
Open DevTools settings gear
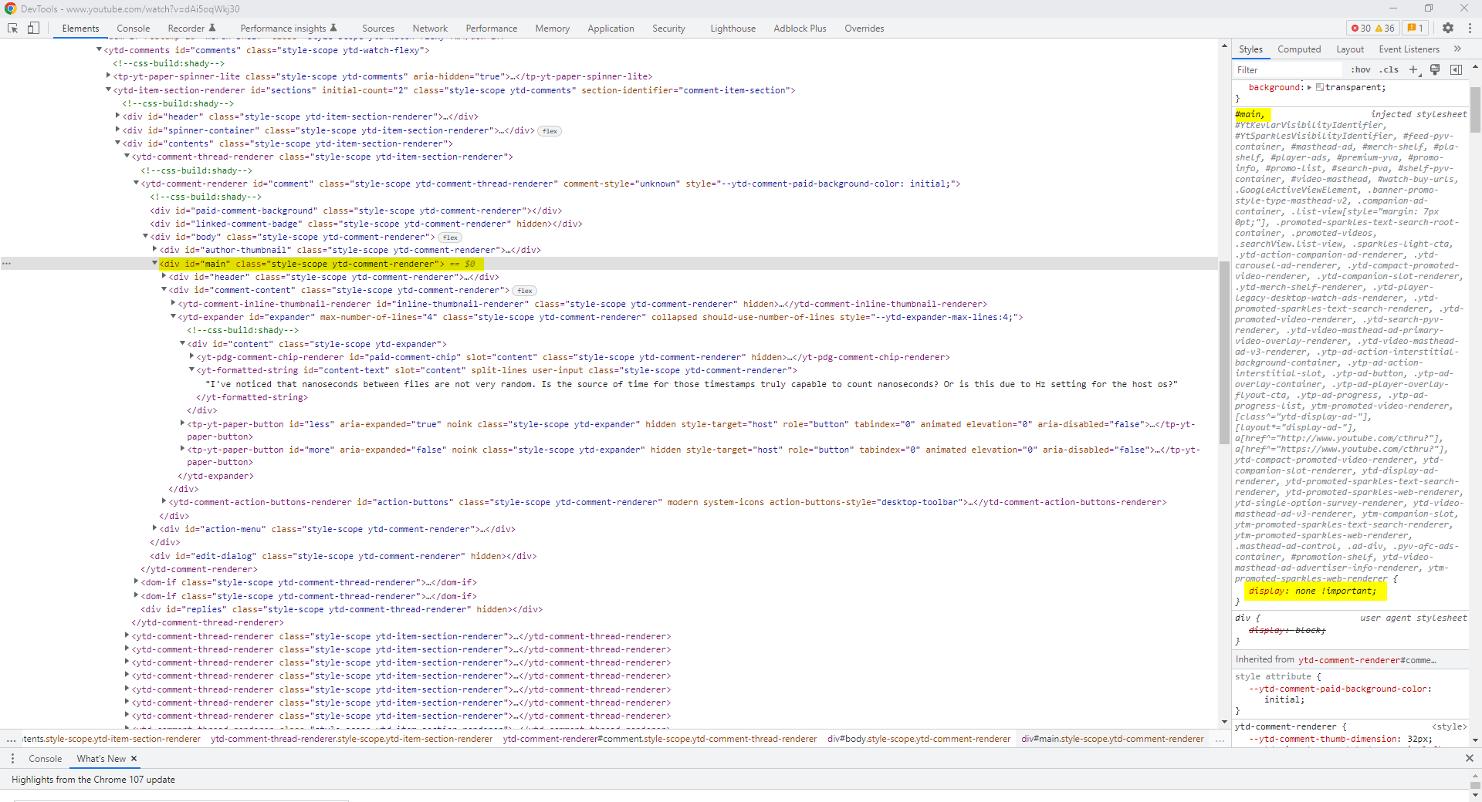pyautogui.click(x=1448, y=28)
